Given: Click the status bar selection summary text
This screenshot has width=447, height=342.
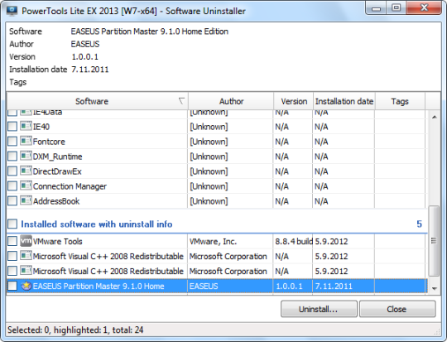Looking at the screenshot, I should pos(75,330).
